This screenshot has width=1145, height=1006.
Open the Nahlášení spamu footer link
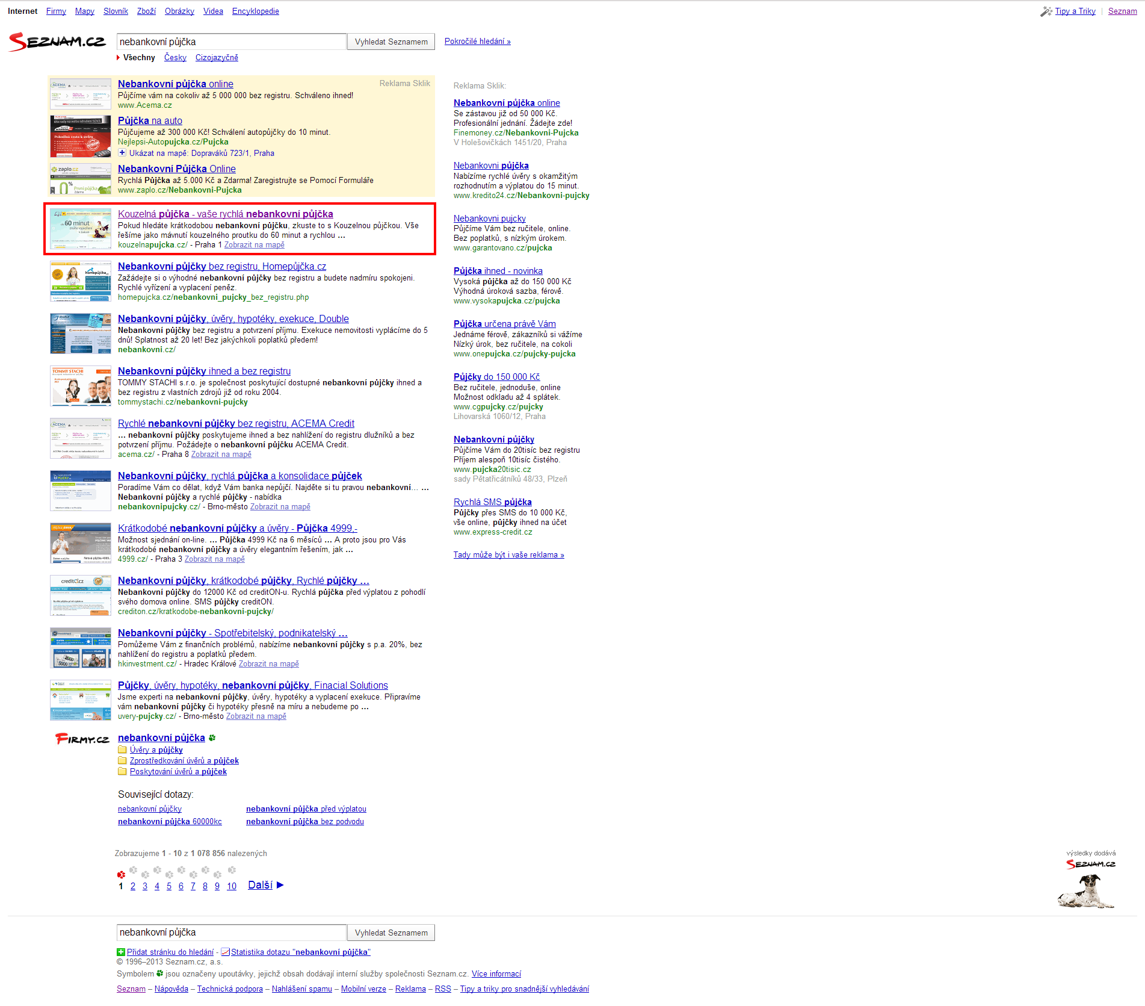click(302, 989)
